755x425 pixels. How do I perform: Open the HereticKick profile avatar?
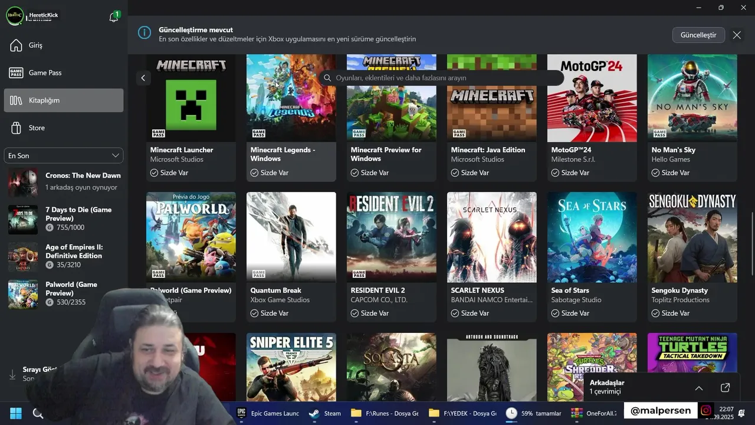[15, 15]
